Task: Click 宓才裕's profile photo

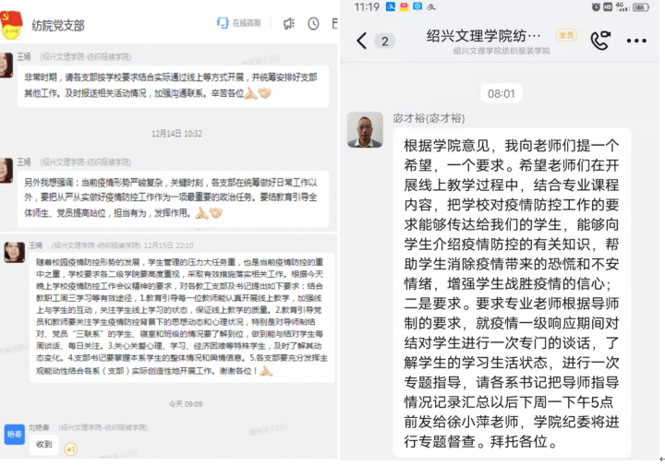Action: click(x=365, y=129)
